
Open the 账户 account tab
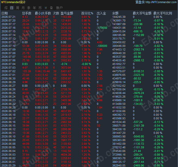tap(59, 8)
